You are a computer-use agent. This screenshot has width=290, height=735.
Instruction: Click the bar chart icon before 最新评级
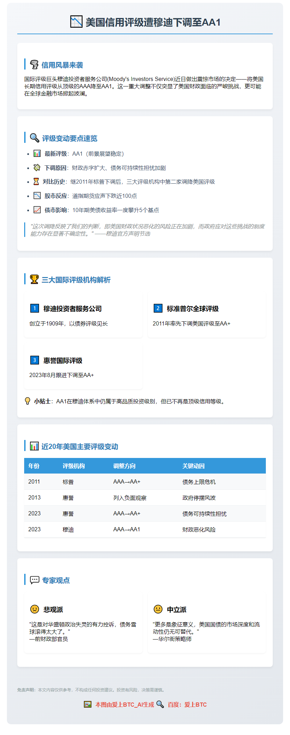click(x=37, y=153)
